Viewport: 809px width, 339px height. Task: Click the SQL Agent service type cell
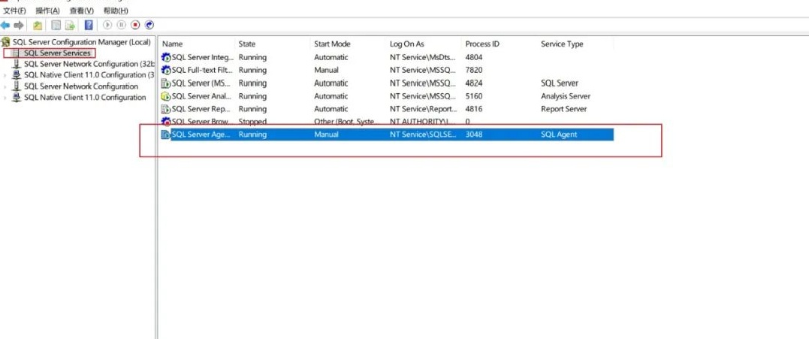pyautogui.click(x=560, y=135)
